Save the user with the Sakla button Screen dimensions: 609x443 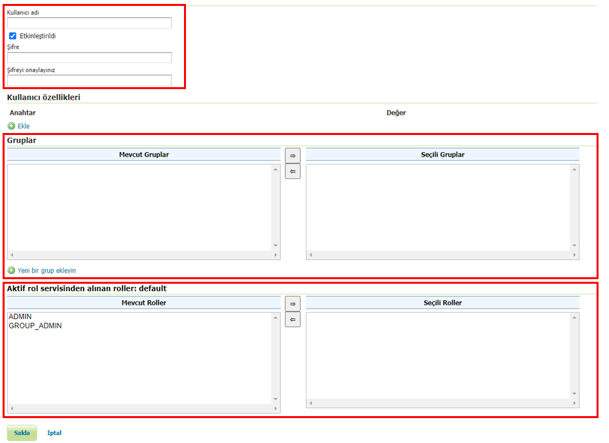point(22,433)
